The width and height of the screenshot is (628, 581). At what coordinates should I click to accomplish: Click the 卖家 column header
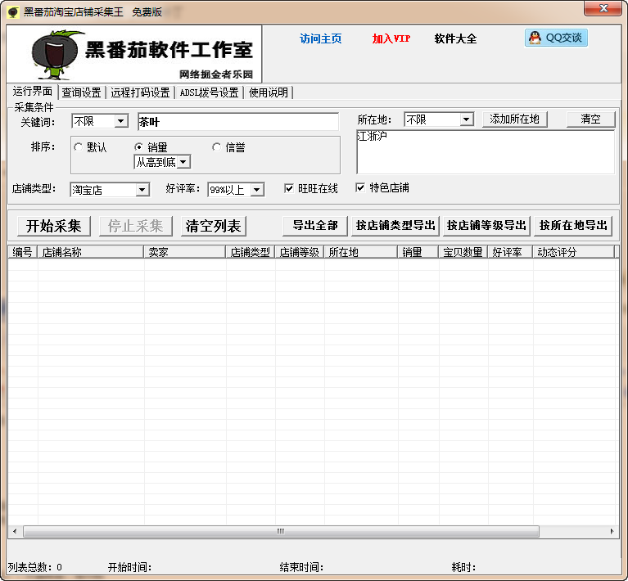[x=185, y=252]
